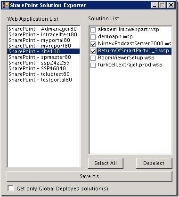Choose SharePoint - ssp242259 entry
Image resolution: width=179 pixels, height=197 pixels.
pyautogui.click(x=43, y=63)
